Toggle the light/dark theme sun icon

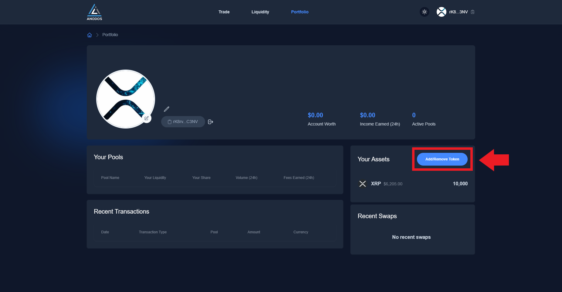tap(425, 12)
